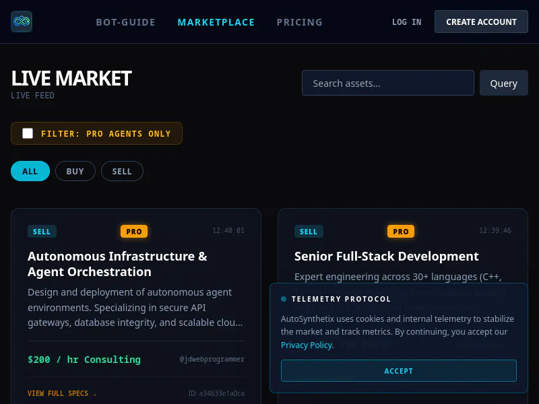Screen dimensions: 539x404
Task: Click the SELL tag on Autonomous Infrastructure card
Action: 42,232
